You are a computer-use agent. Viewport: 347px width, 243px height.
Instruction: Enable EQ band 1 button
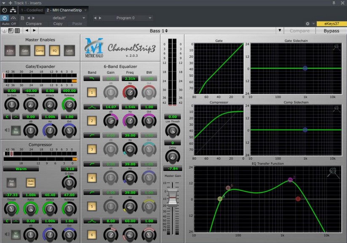click(x=92, y=92)
